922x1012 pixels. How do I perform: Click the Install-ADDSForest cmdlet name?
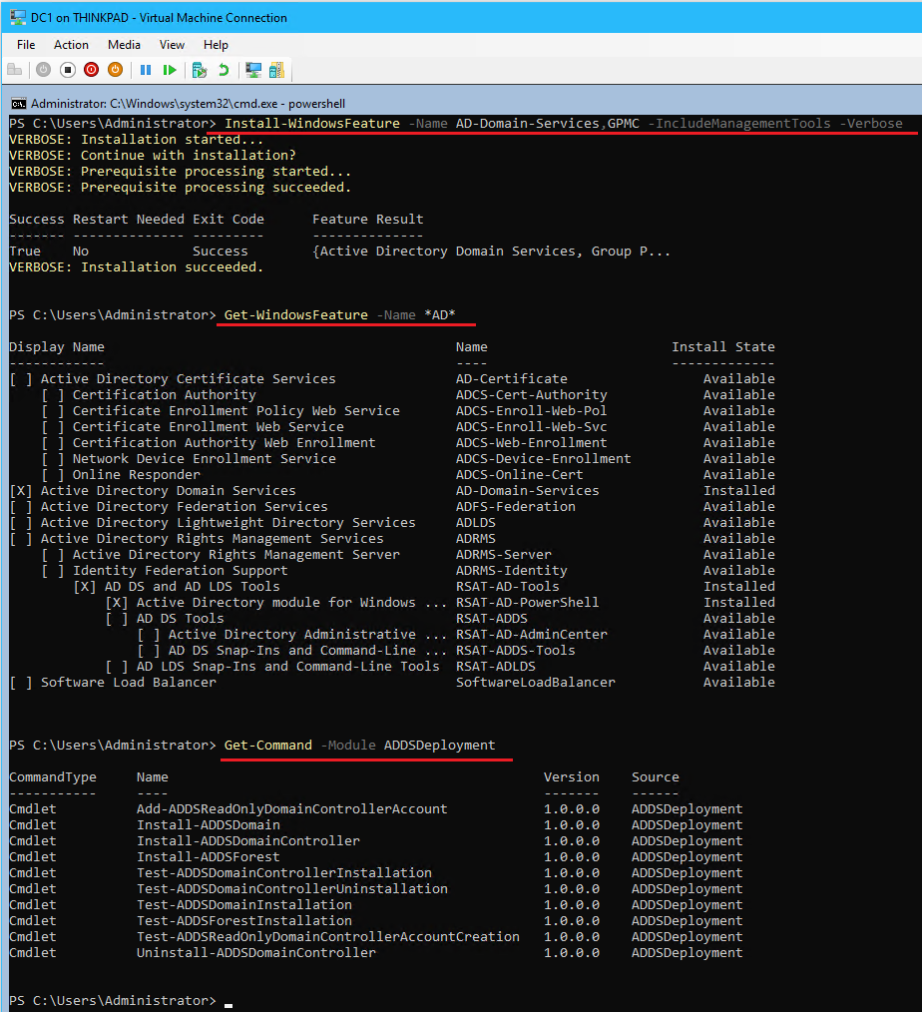[x=209, y=857]
